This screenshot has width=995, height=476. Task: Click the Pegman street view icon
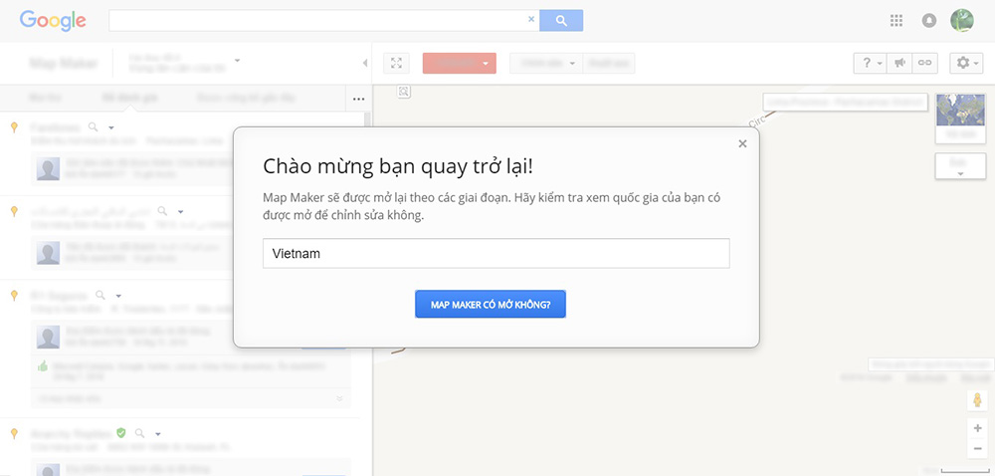pyautogui.click(x=977, y=400)
